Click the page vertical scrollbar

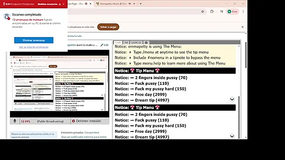[x=246, y=55]
